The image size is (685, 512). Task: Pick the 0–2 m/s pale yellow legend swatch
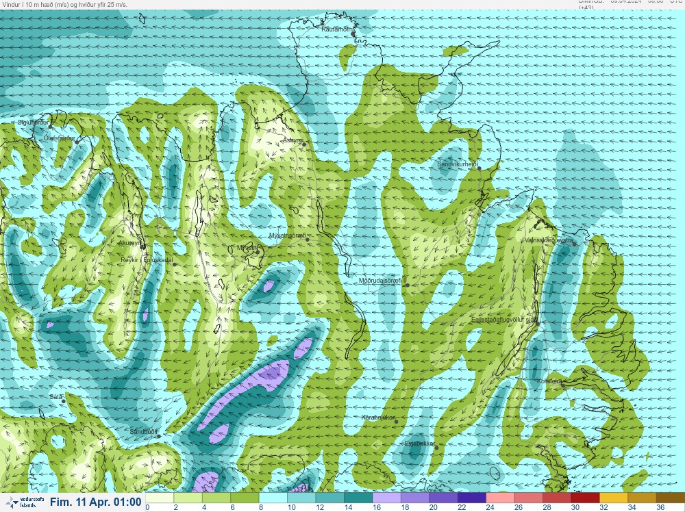click(x=160, y=498)
